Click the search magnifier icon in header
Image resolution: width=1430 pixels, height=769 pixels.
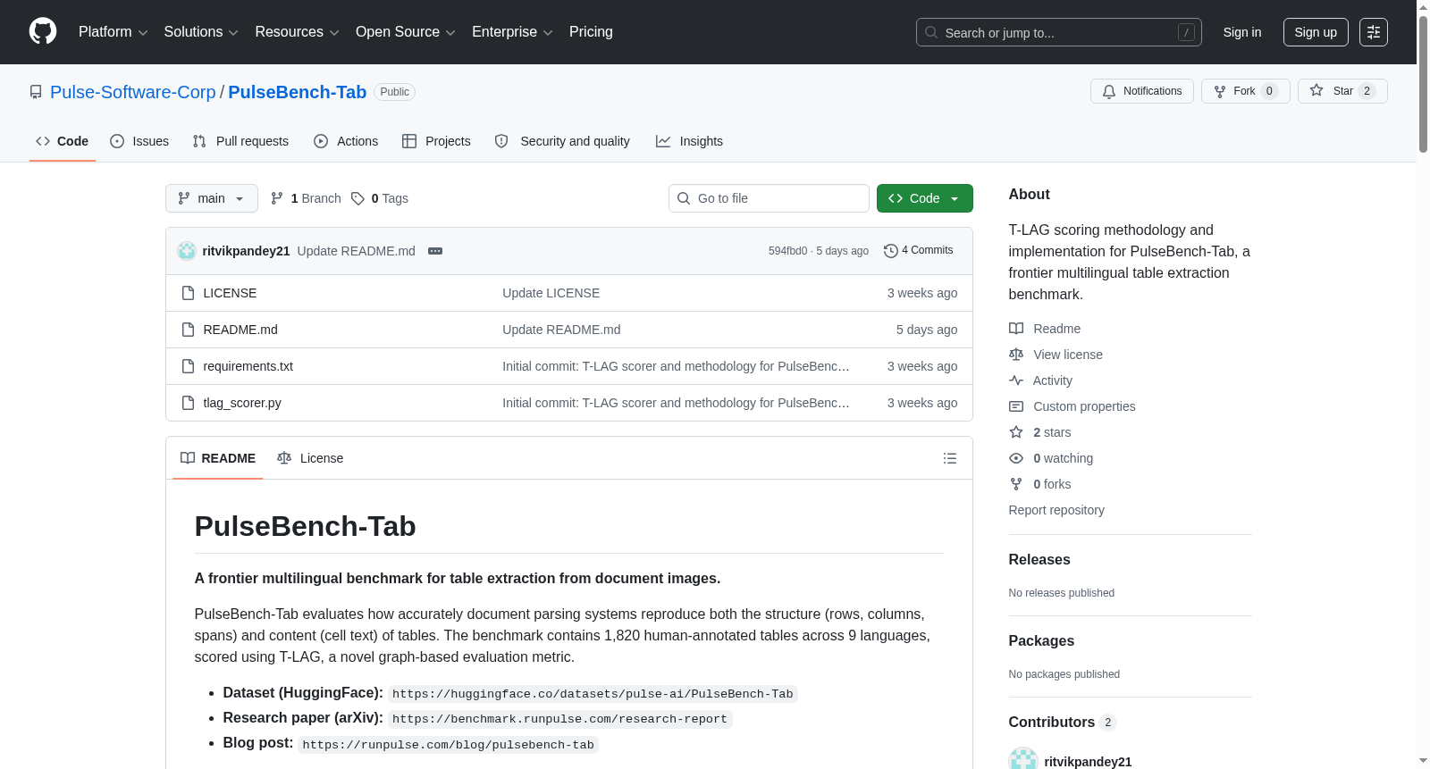[x=931, y=32]
